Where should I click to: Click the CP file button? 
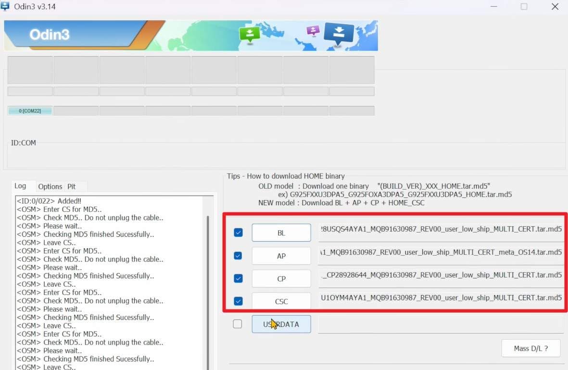281,279
